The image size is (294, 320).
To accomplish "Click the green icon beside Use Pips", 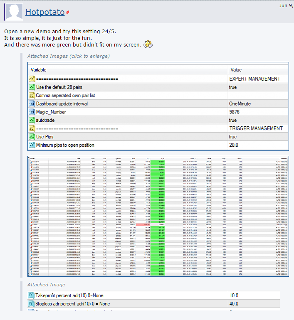I will click(32, 137).
